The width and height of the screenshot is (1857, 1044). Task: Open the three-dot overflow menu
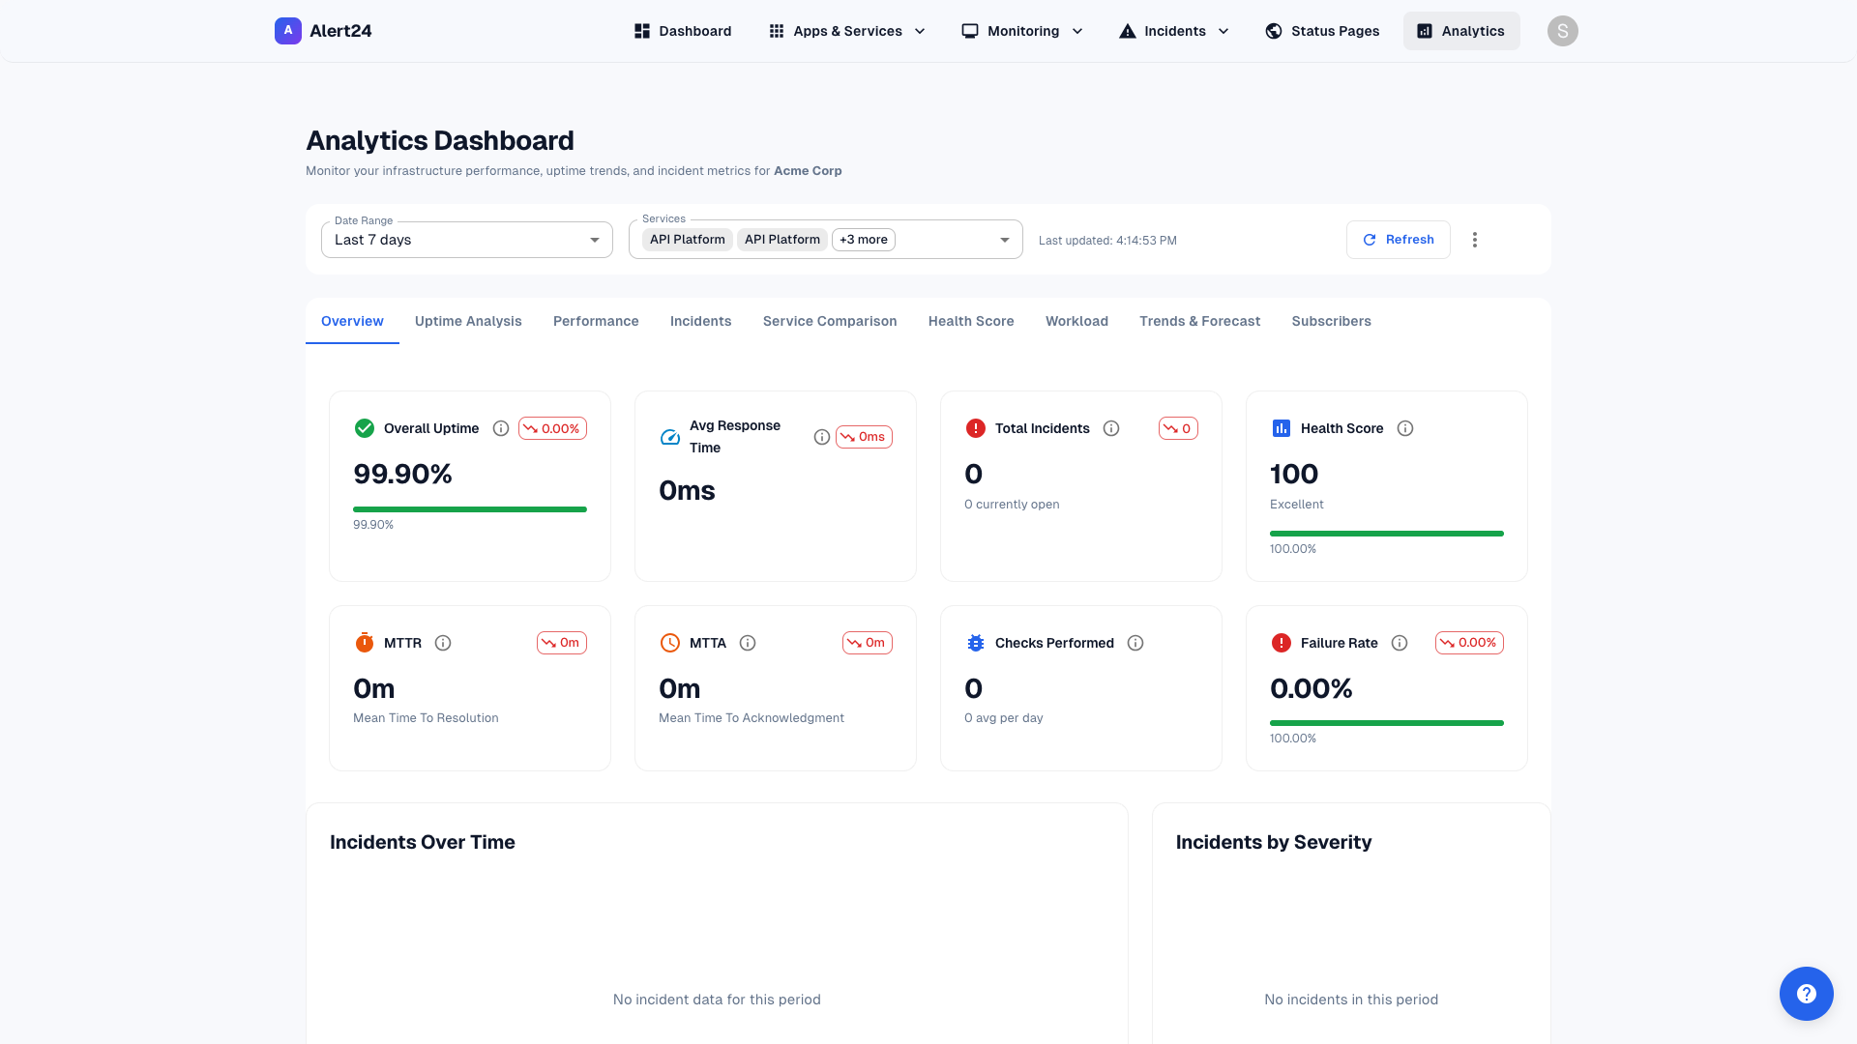point(1475,239)
